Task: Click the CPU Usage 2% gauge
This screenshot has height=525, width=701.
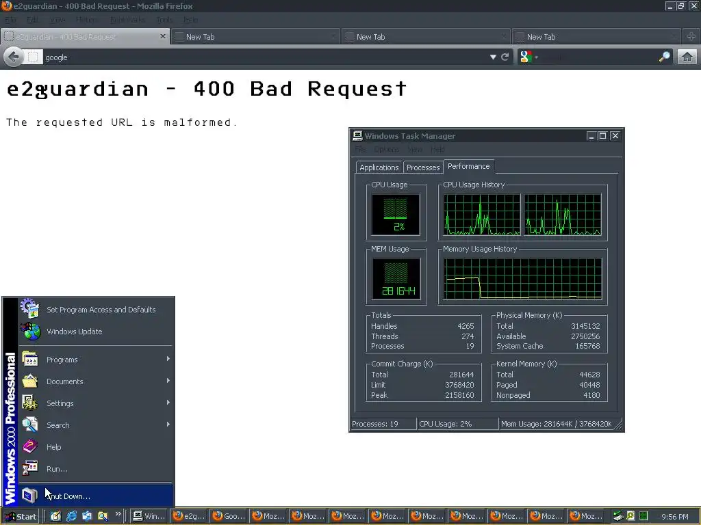Action: point(396,214)
